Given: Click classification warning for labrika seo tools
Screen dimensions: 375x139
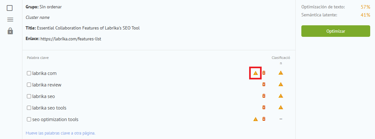Looking at the screenshot, I should click(281, 107).
